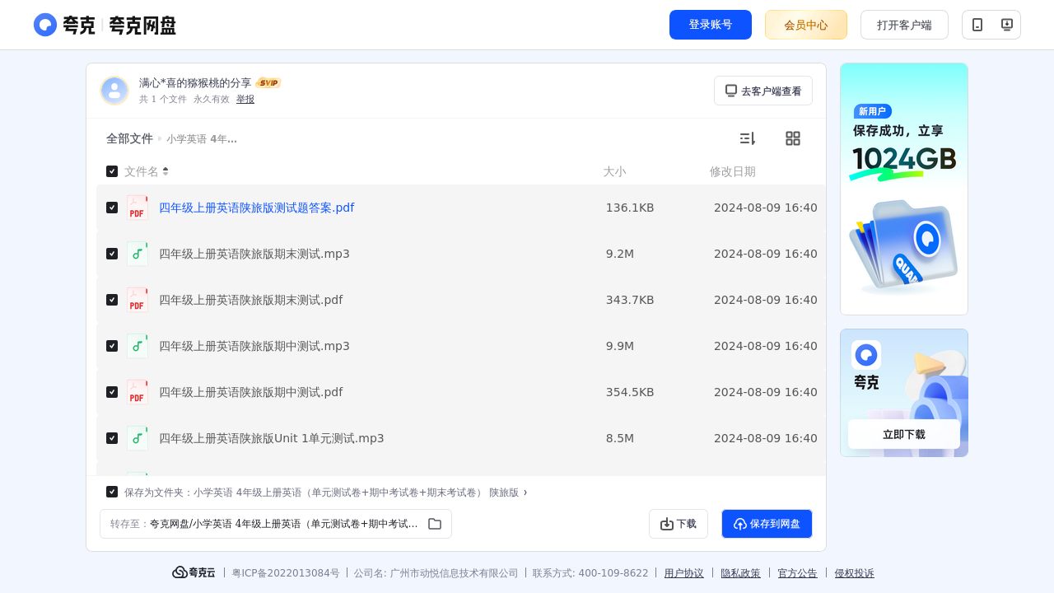Click PDF icon of 期末测试.pdf
This screenshot has height=593, width=1054.
tap(138, 300)
